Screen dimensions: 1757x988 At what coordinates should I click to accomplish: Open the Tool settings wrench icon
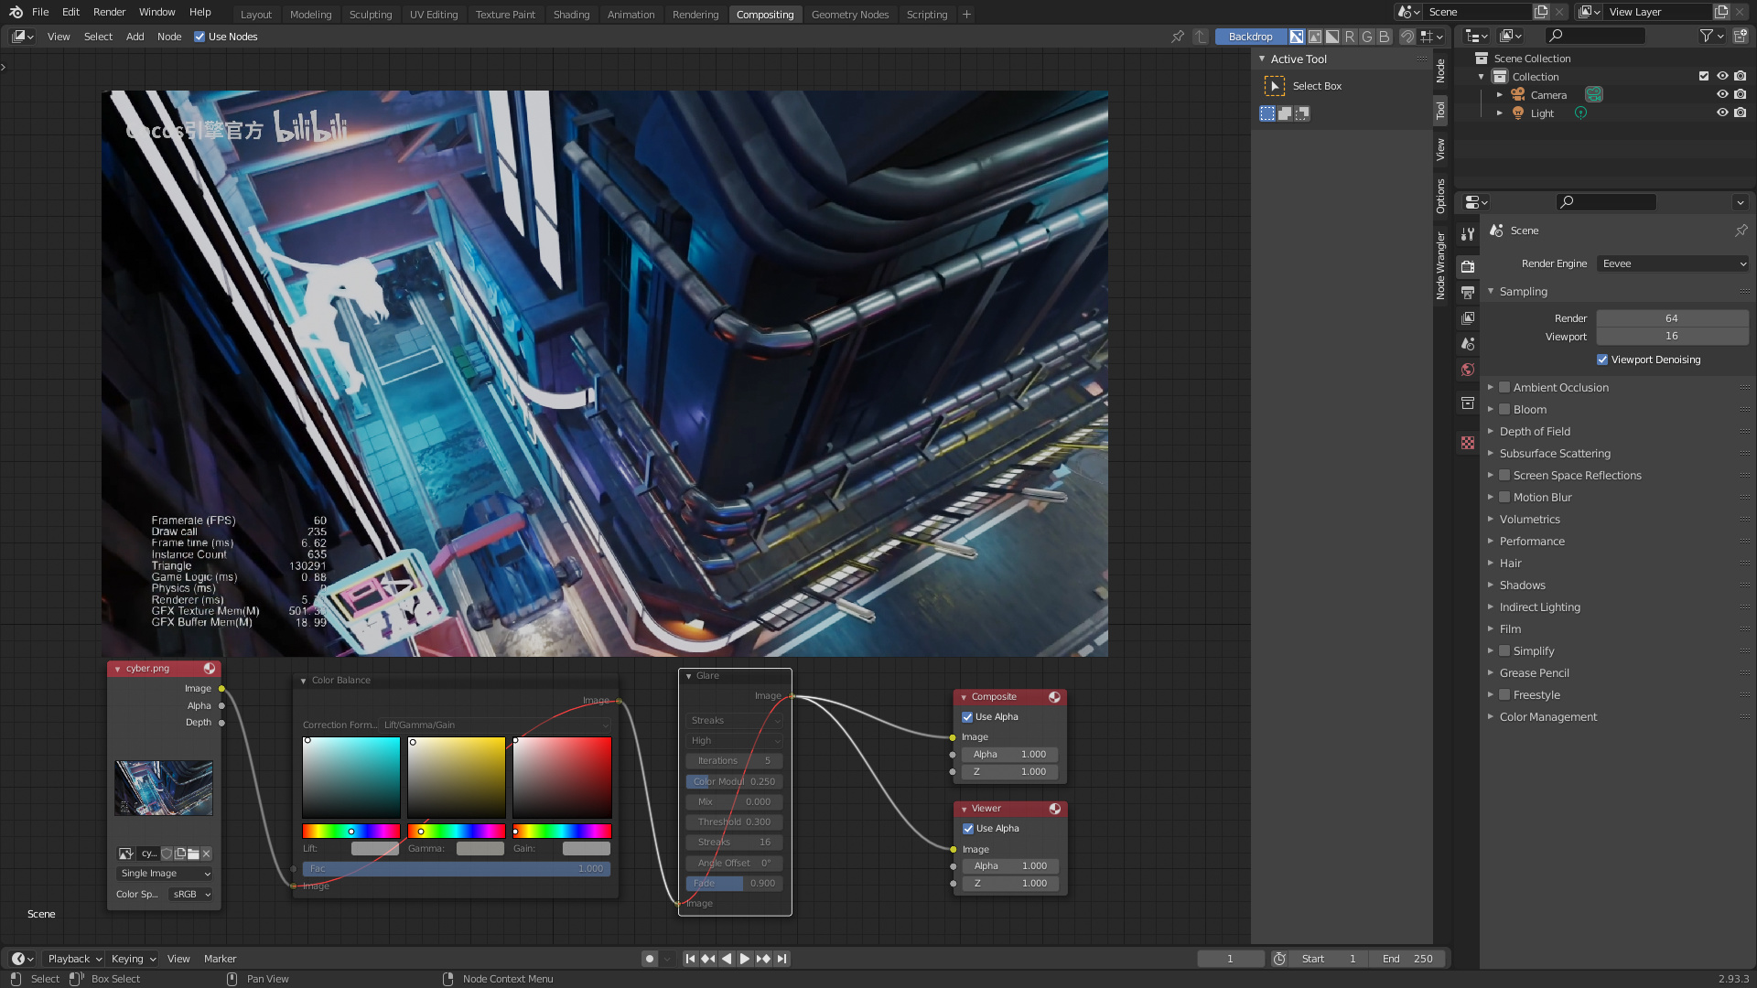pyautogui.click(x=1468, y=234)
